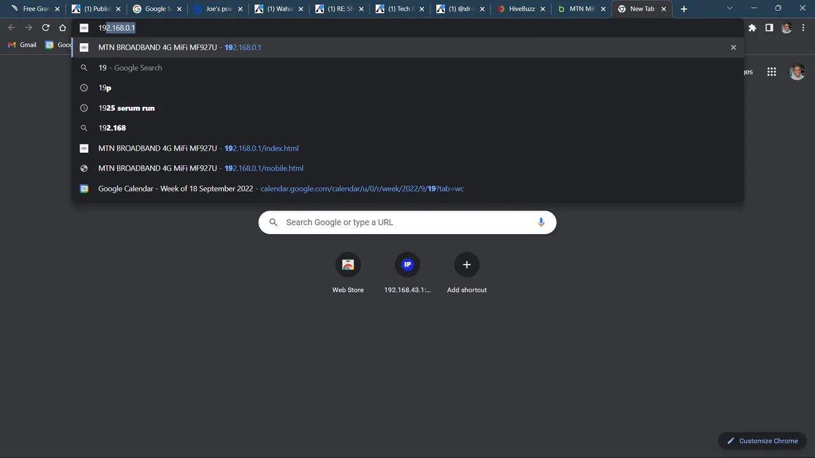Select the '192.168' search suggestion

(407, 128)
